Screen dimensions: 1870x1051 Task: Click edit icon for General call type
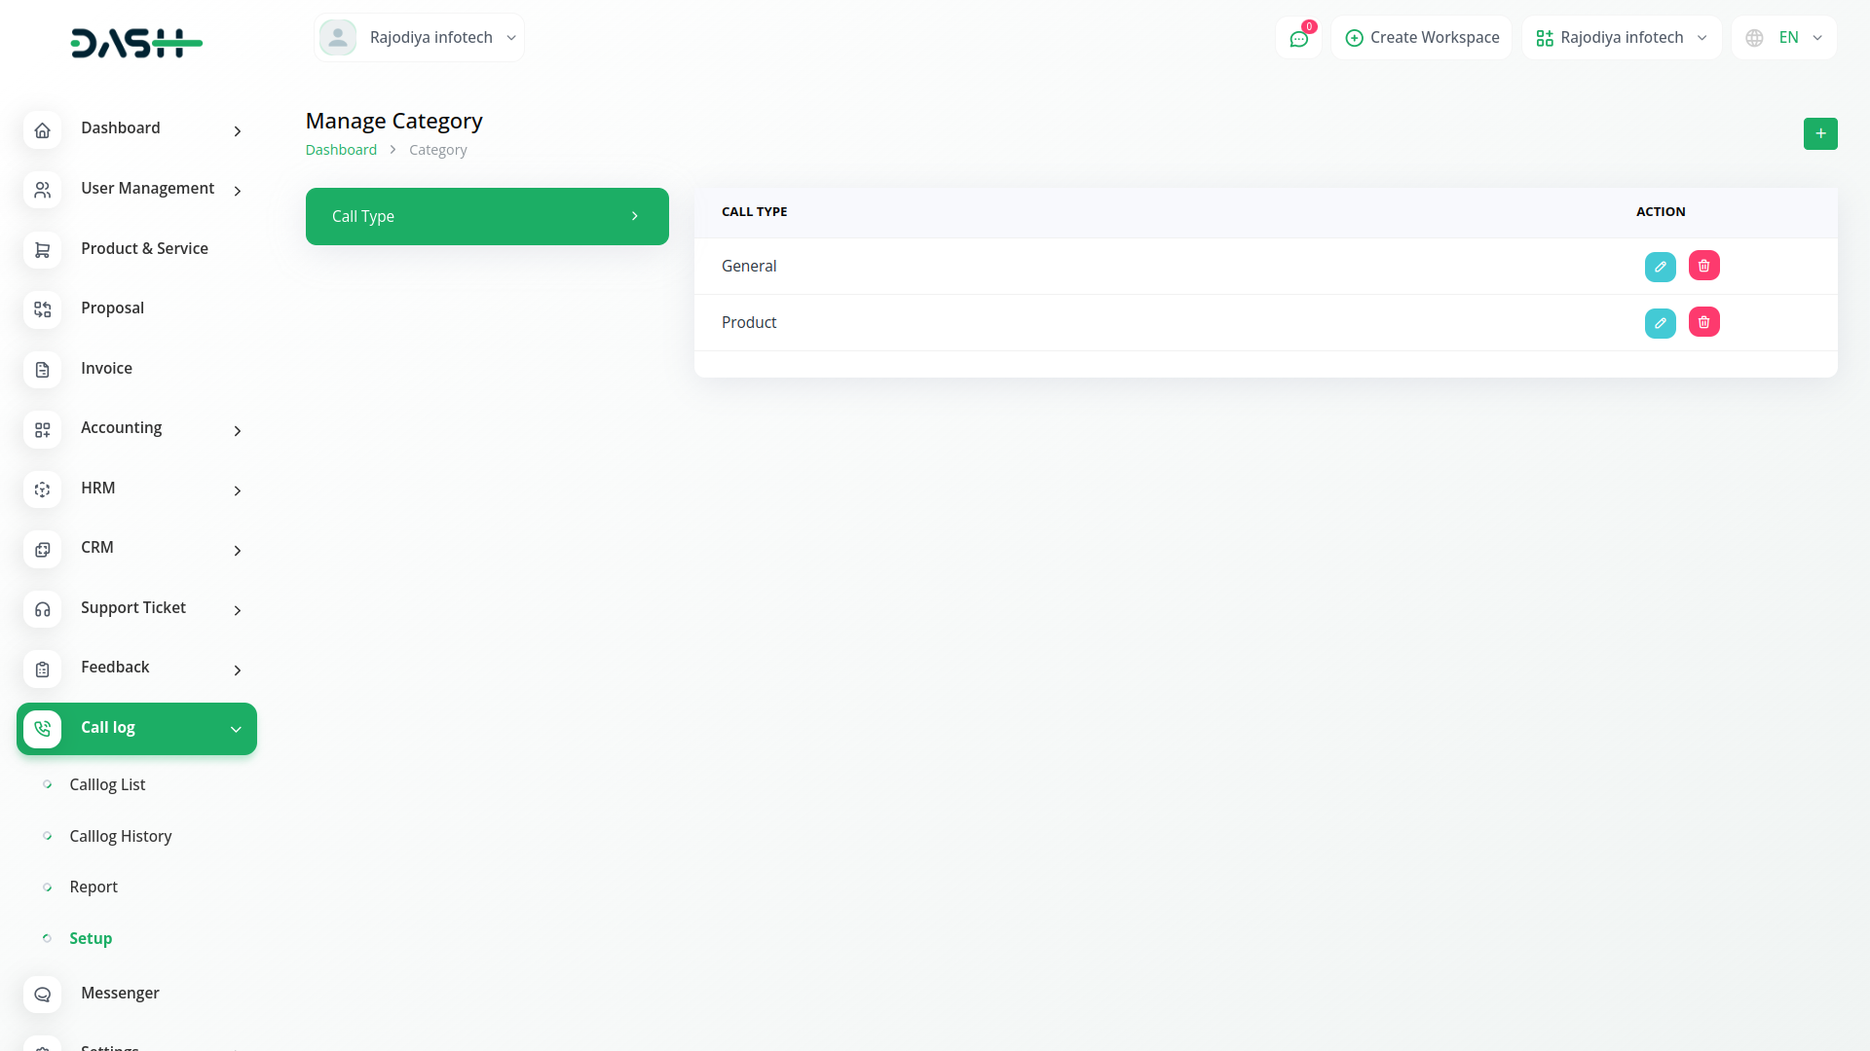[x=1660, y=267]
